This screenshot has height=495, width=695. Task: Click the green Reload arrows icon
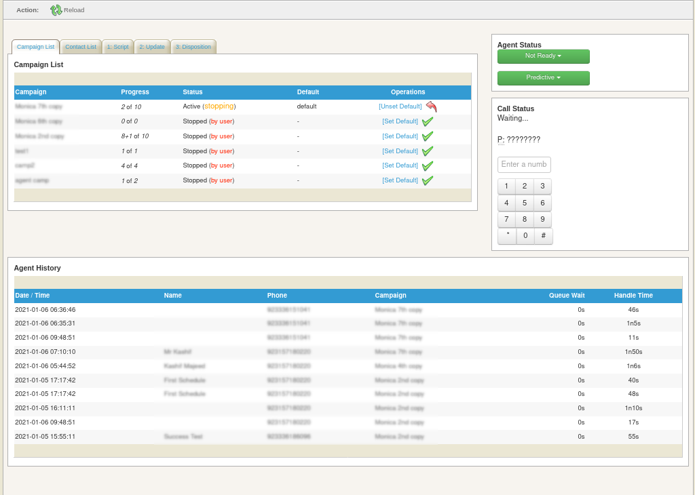click(56, 9)
